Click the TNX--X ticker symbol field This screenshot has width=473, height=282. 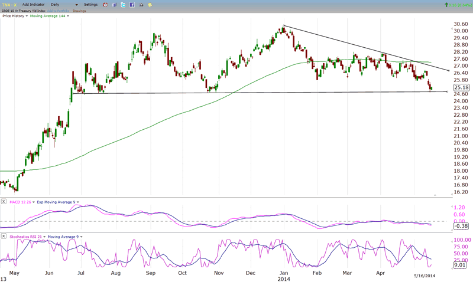point(11,5)
